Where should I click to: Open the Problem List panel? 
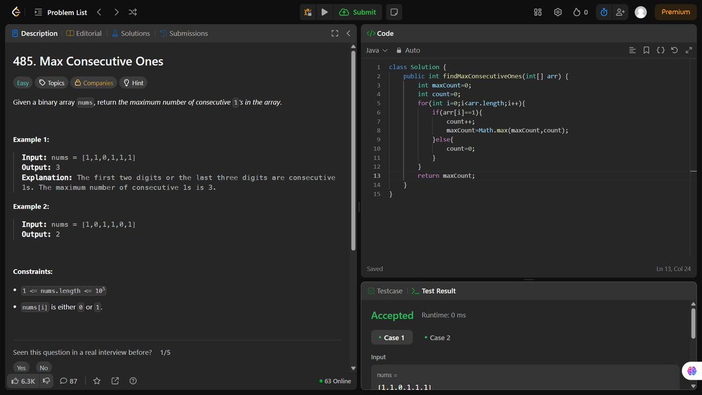61,12
